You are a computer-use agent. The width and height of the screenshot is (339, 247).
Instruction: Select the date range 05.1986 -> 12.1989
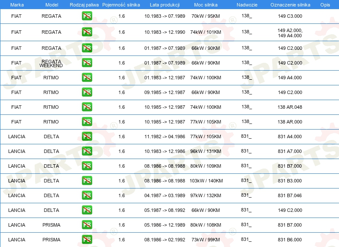point(165,225)
